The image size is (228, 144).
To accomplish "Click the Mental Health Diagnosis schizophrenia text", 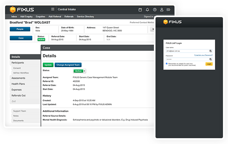I will pos(110,120).
